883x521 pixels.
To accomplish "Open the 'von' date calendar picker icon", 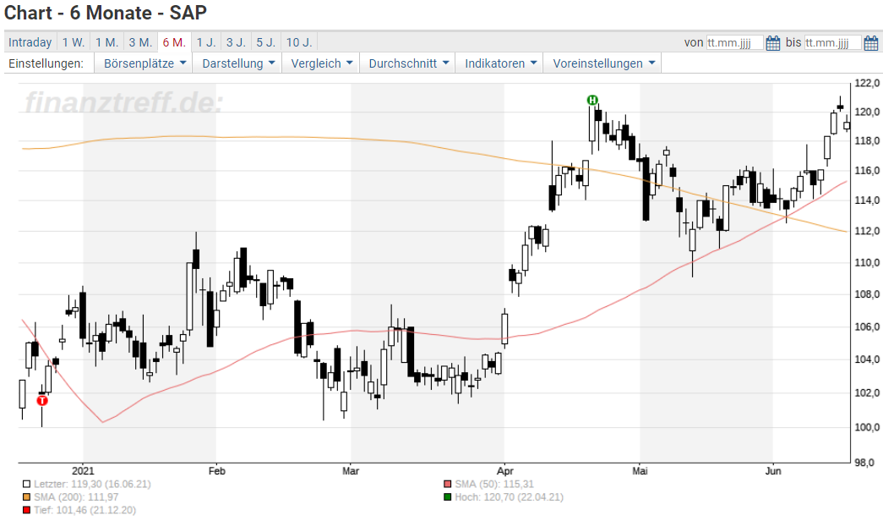I will [x=773, y=43].
